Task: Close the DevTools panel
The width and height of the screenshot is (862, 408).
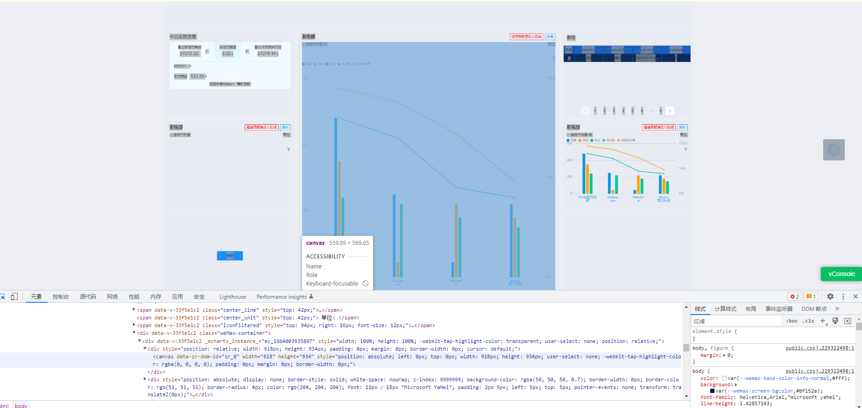Action: coord(856,296)
